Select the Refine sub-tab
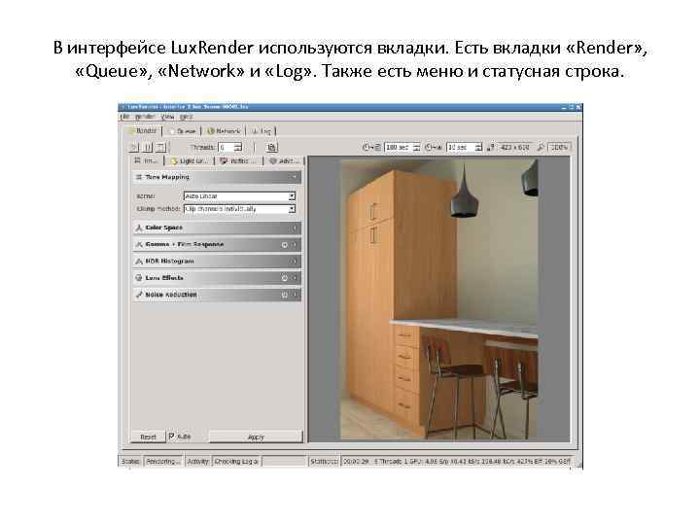This screenshot has height=525, width=700. point(239,160)
